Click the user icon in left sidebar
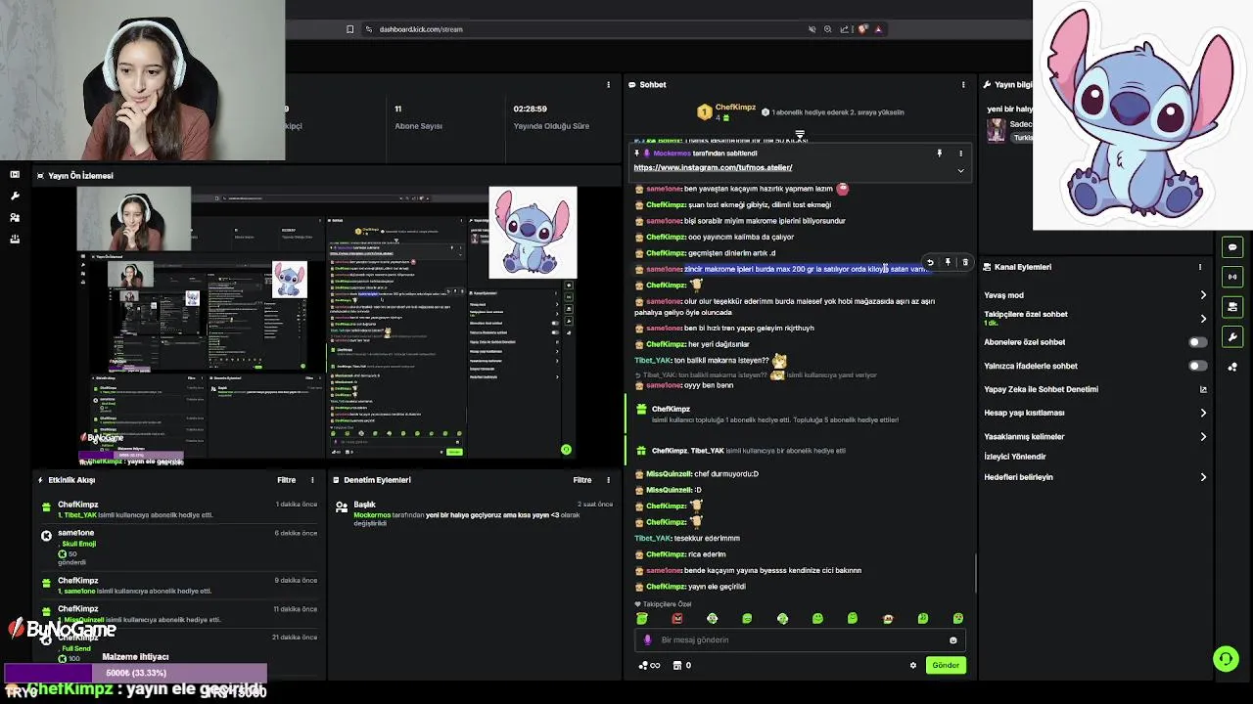This screenshot has height=704, width=1253. pyautogui.click(x=15, y=217)
